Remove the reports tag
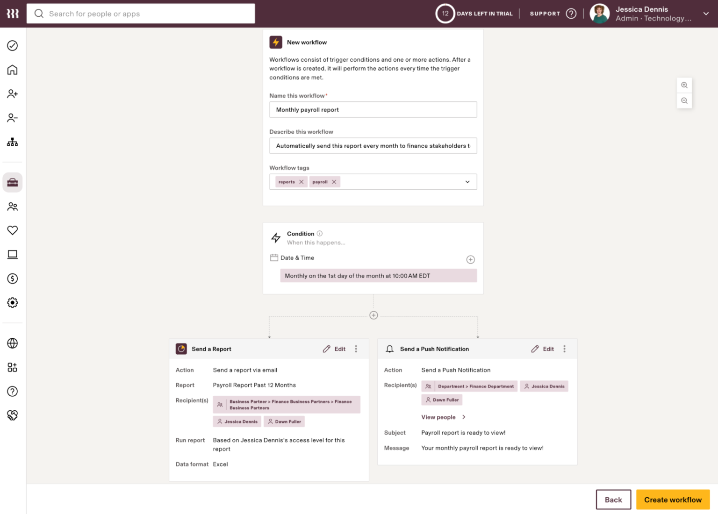This screenshot has width=718, height=514. (302, 182)
